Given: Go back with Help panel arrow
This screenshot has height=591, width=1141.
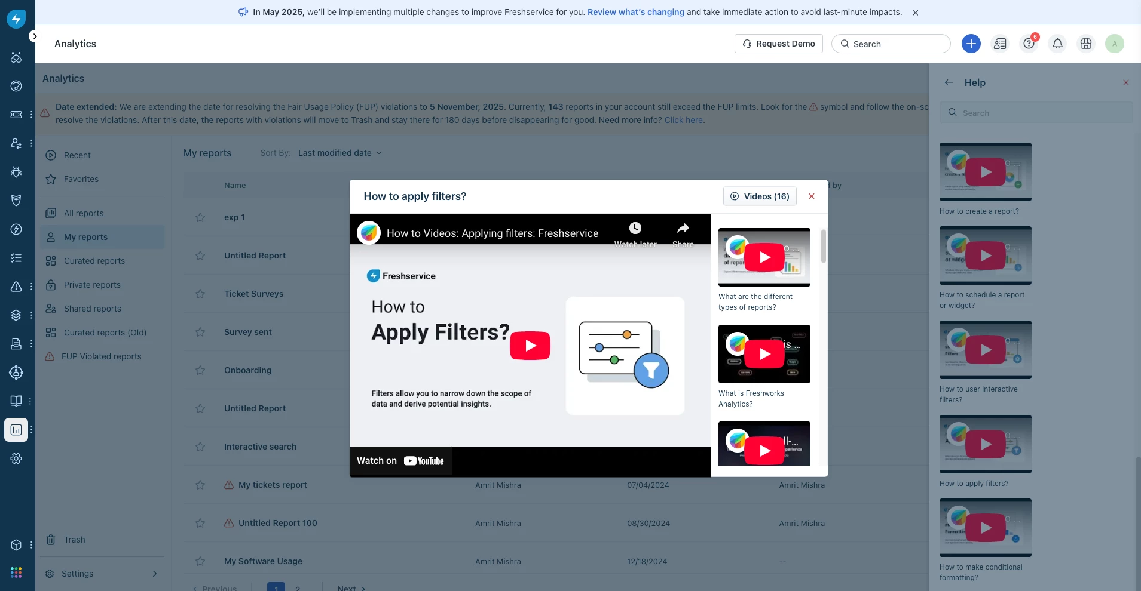Looking at the screenshot, I should point(949,82).
